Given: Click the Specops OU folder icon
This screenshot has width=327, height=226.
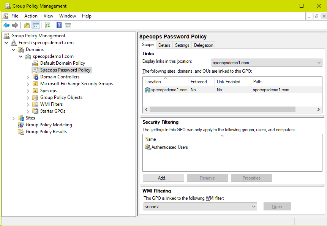Looking at the screenshot, I should point(35,91).
